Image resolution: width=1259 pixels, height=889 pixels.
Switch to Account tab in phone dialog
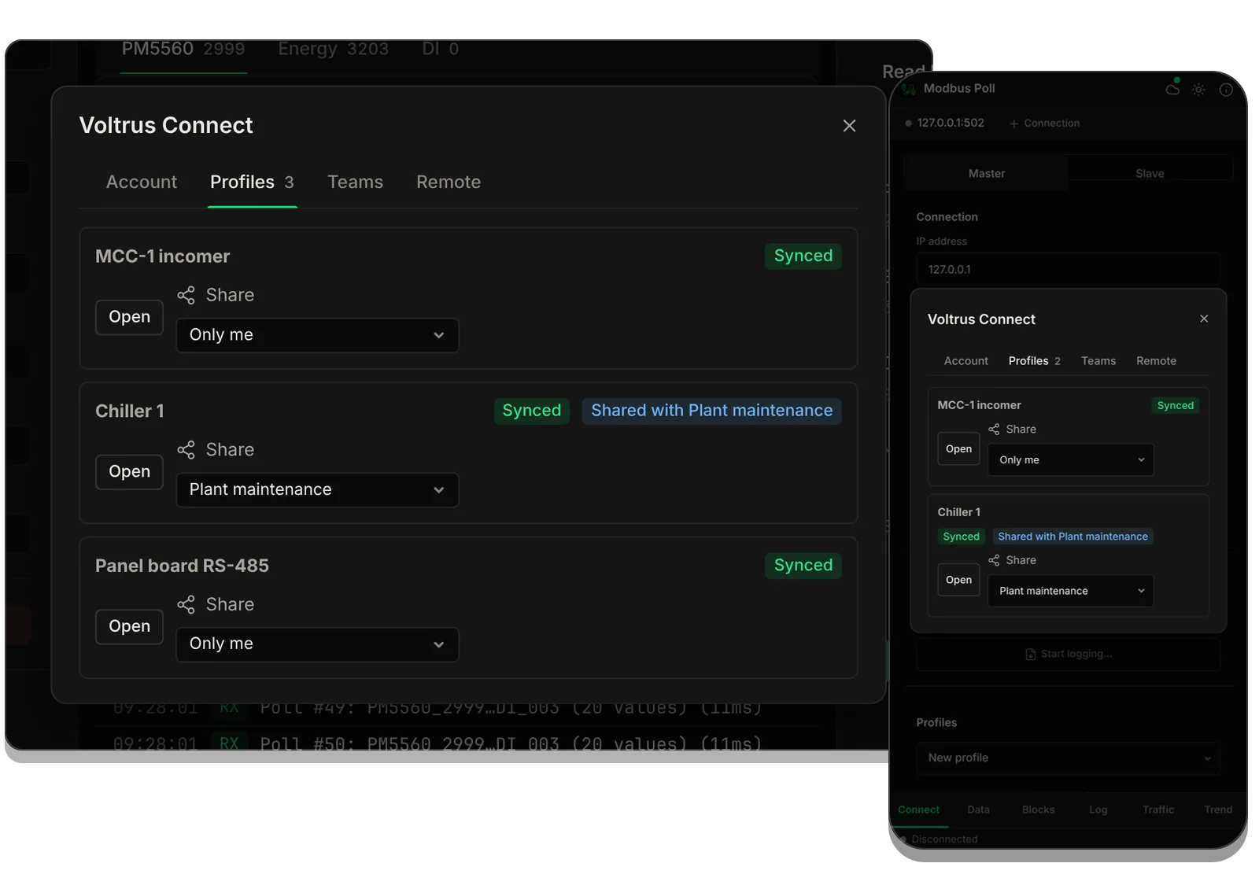point(965,361)
